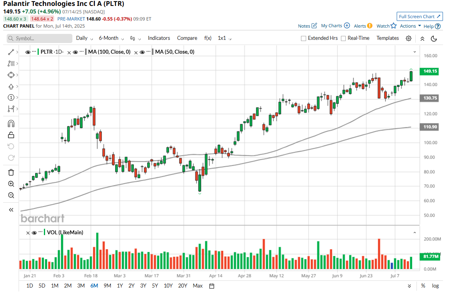
Task: Add to My Charts plus icon
Action: tap(347, 25)
